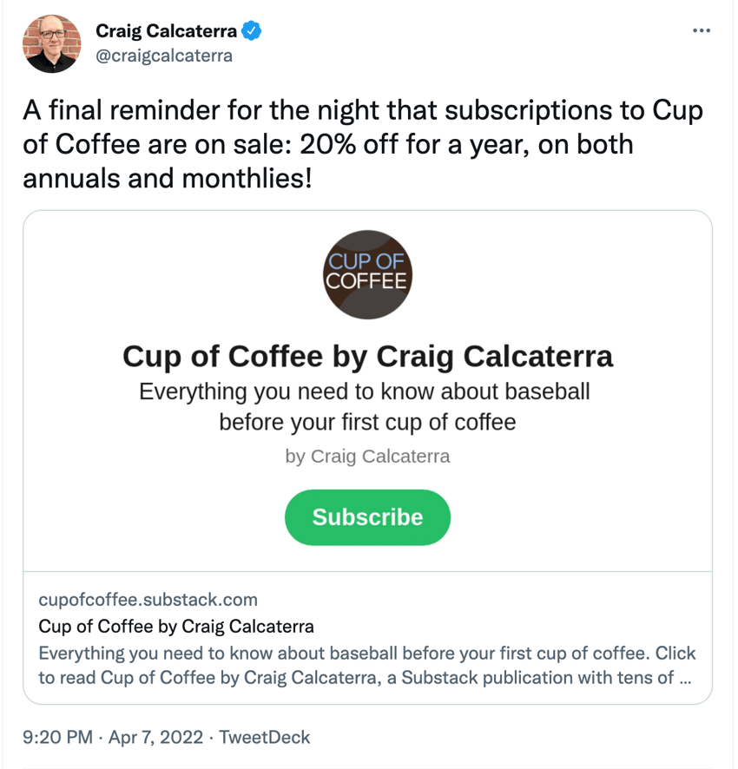Open the small card title below the domain
This screenshot has height=769, width=738.
176,627
